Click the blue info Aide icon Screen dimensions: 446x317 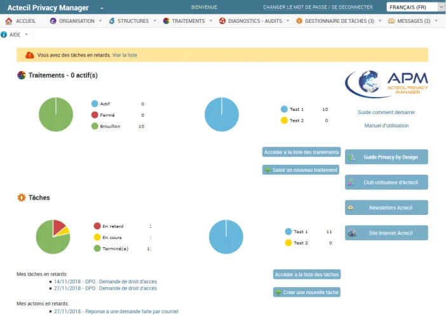click(4, 35)
